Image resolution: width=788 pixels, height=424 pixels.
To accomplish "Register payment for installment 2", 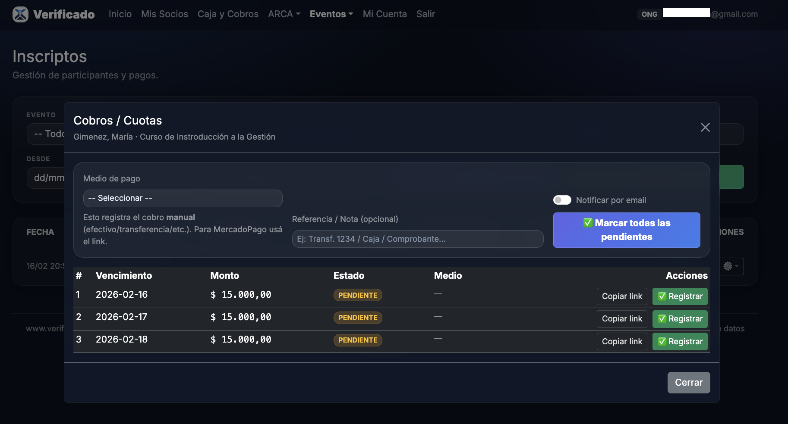I will click(680, 319).
